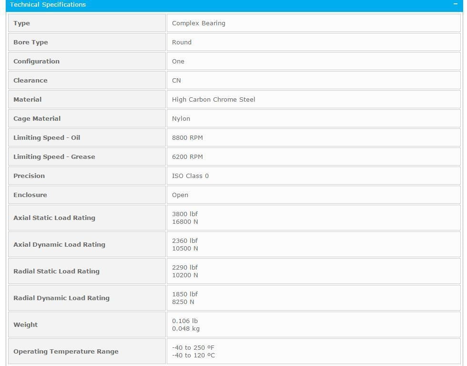Click the ISO Class 0 precision value
The image size is (467, 366).
pyautogui.click(x=190, y=176)
